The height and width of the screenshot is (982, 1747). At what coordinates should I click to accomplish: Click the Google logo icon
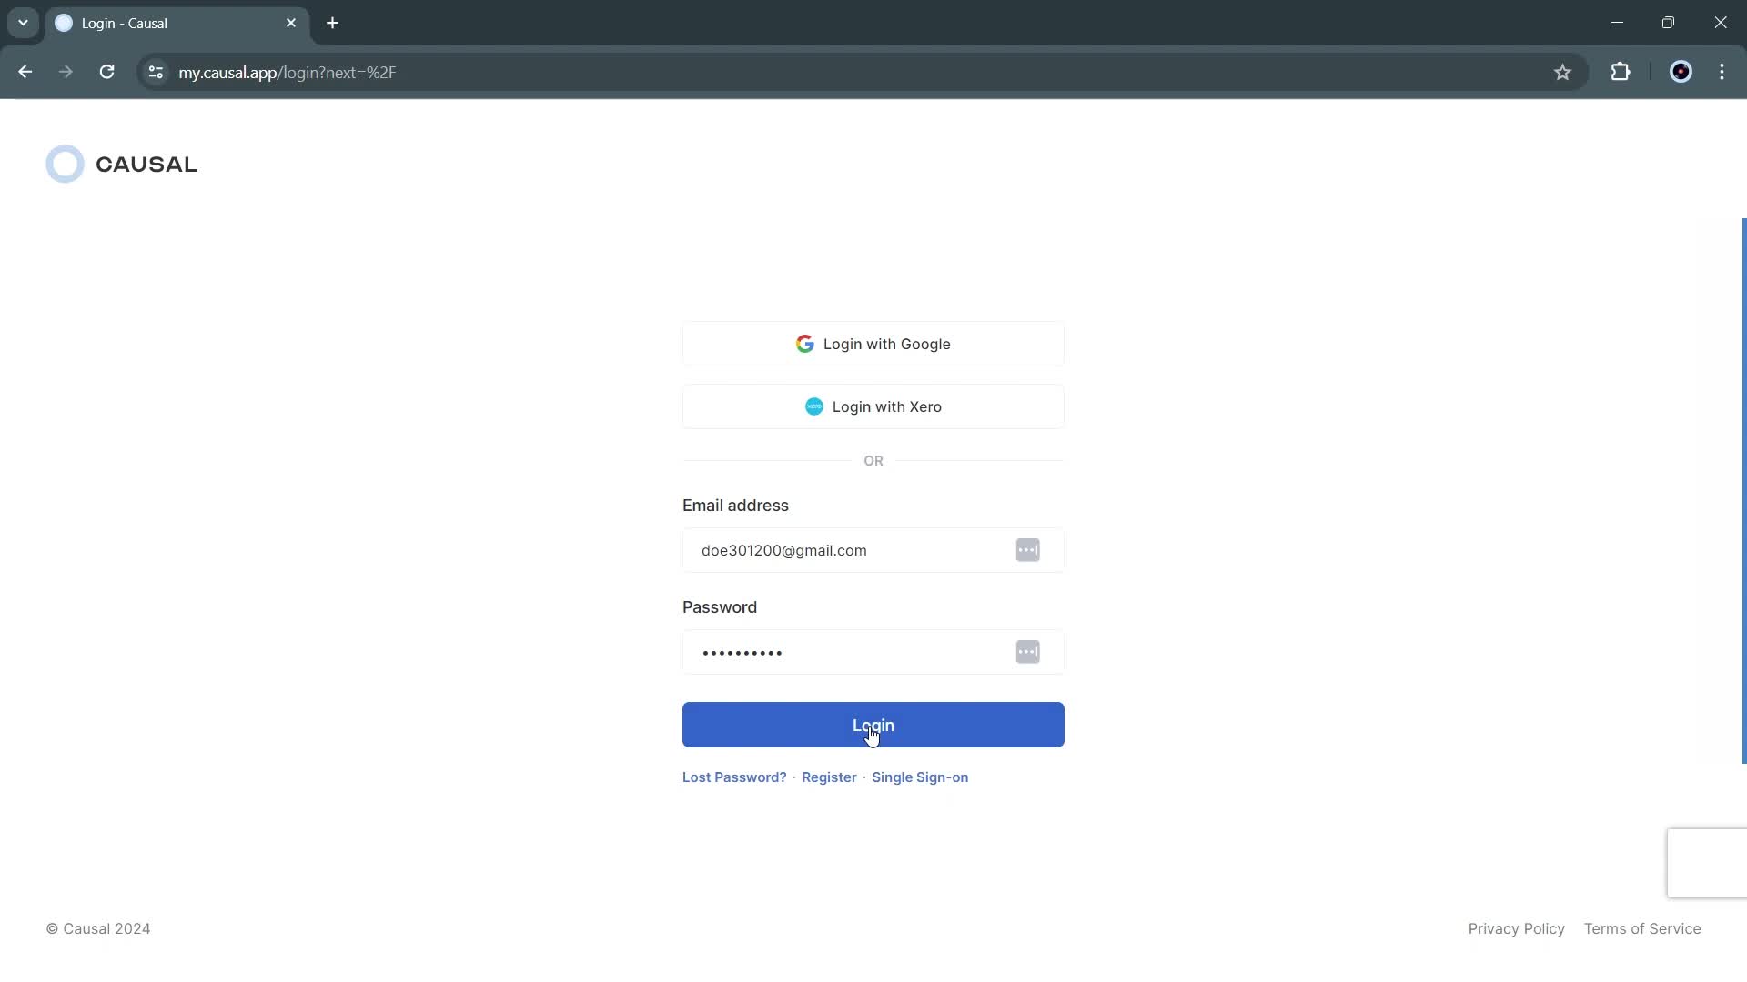pos(804,344)
